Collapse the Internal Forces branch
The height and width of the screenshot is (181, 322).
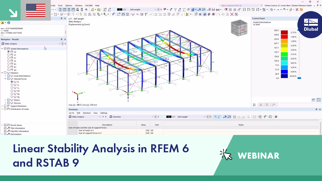5,79
